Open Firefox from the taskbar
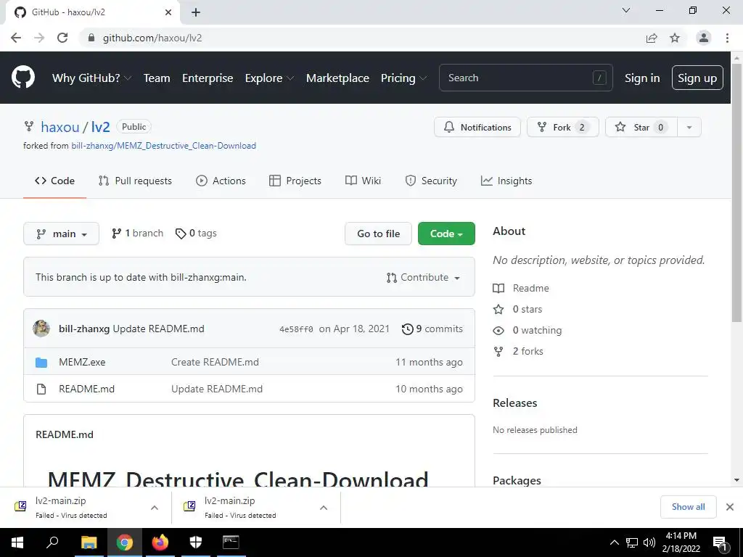743x557 pixels. click(x=160, y=542)
